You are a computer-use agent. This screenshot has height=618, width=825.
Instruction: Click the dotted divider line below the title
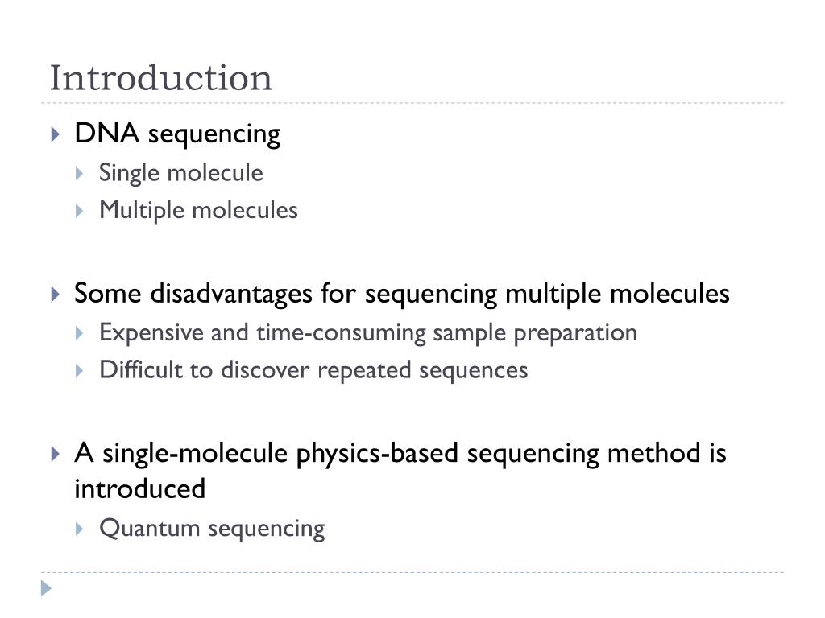point(412,103)
